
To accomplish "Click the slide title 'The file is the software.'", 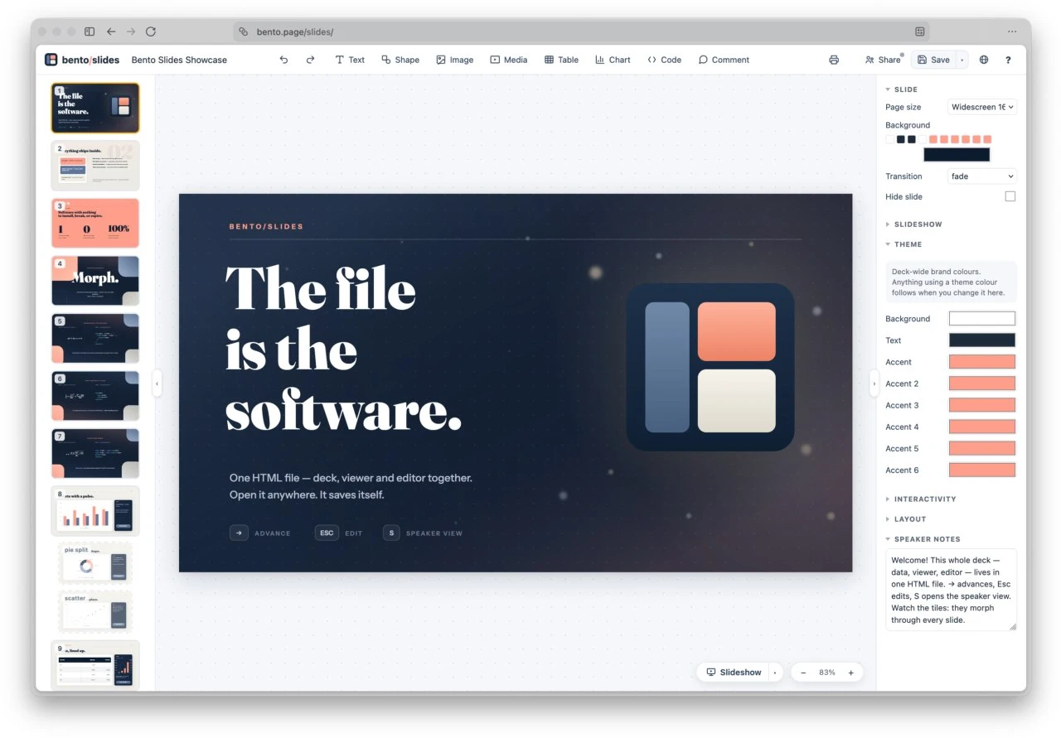I will pos(343,348).
